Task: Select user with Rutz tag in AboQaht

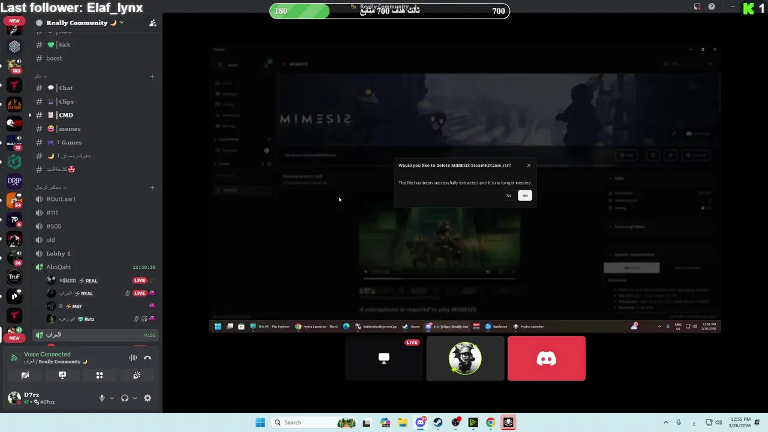Action: click(x=100, y=319)
